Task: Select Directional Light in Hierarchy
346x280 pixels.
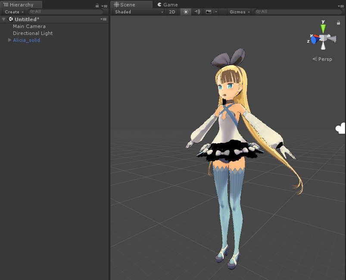Action: (33, 33)
